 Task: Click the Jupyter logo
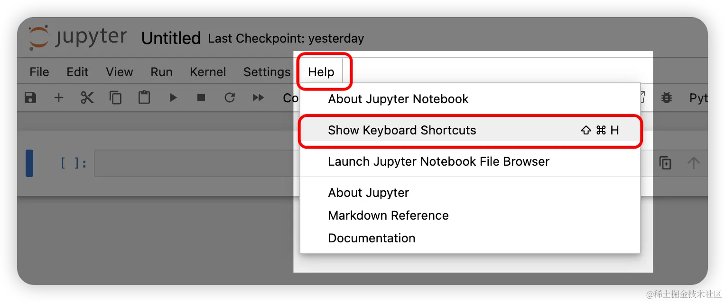77,38
